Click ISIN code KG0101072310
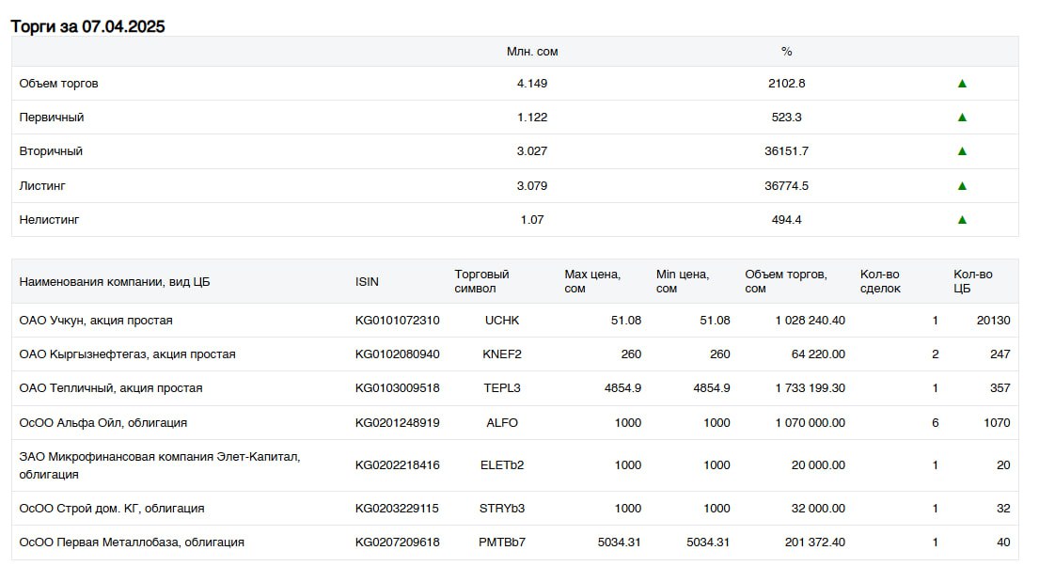 pos(398,320)
